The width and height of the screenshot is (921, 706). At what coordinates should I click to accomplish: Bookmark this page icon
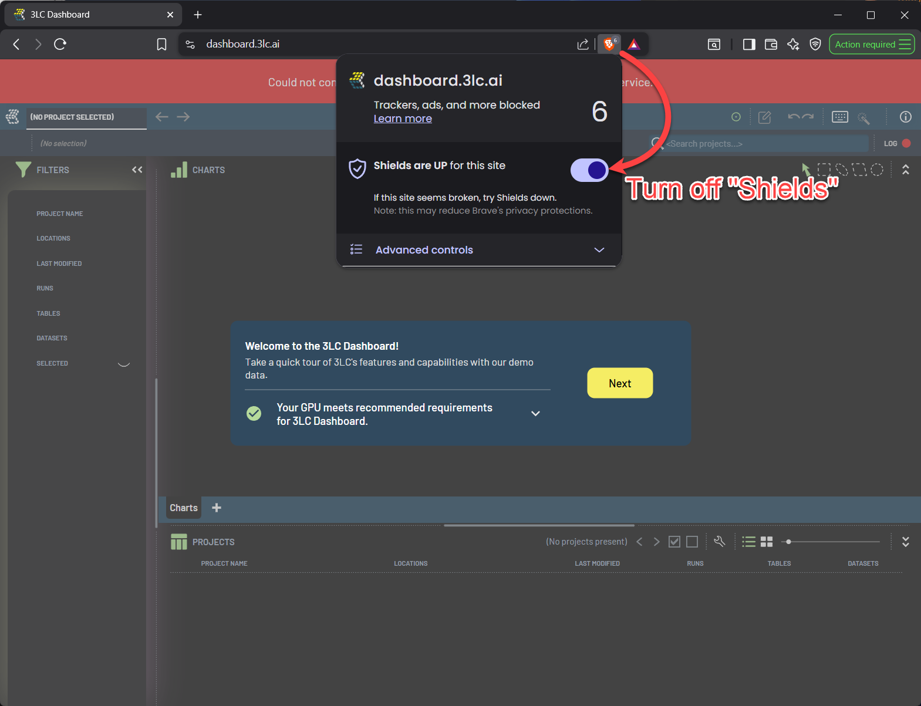pyautogui.click(x=161, y=45)
